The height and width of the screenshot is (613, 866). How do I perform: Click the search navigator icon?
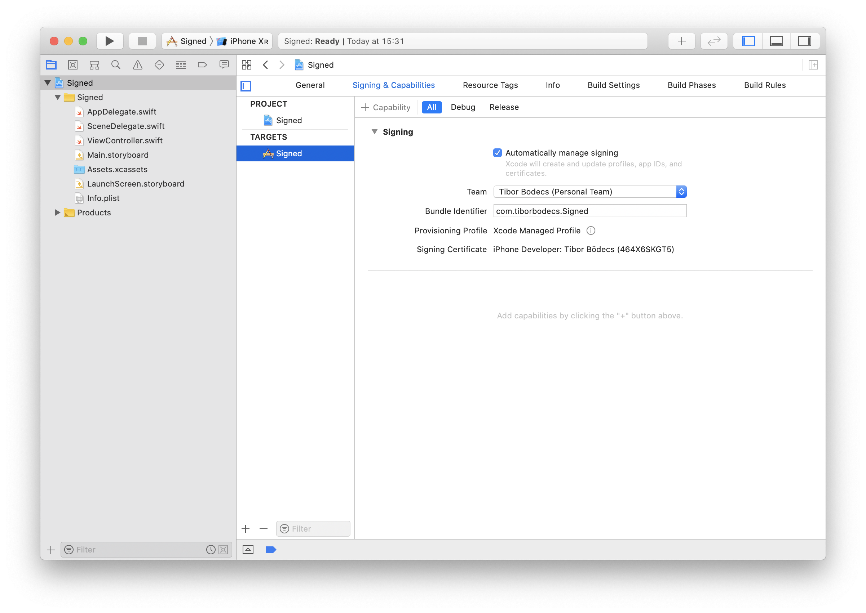pyautogui.click(x=116, y=64)
